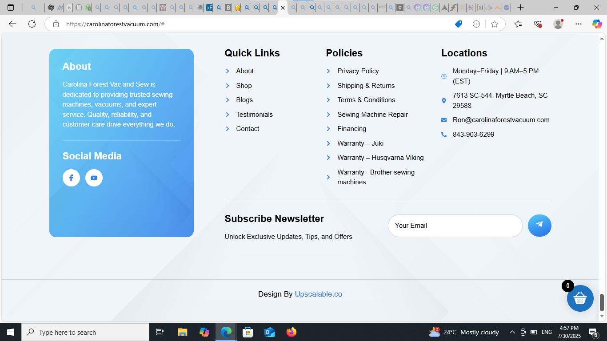This screenshot has width=607, height=341.
Task: Open the notification center icon
Action: [593, 332]
